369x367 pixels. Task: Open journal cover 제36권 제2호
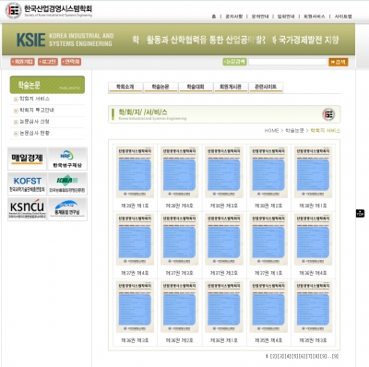(x=179, y=307)
